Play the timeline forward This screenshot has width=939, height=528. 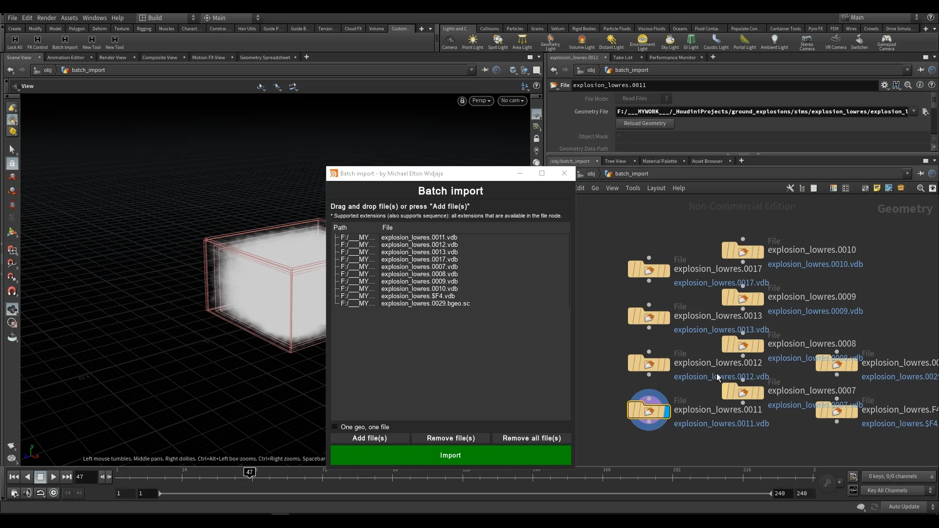(53, 477)
